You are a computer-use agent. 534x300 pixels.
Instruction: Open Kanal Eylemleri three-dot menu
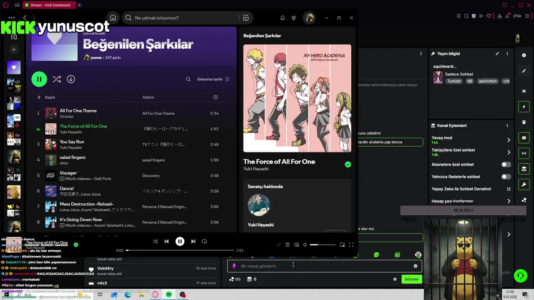(x=507, y=125)
